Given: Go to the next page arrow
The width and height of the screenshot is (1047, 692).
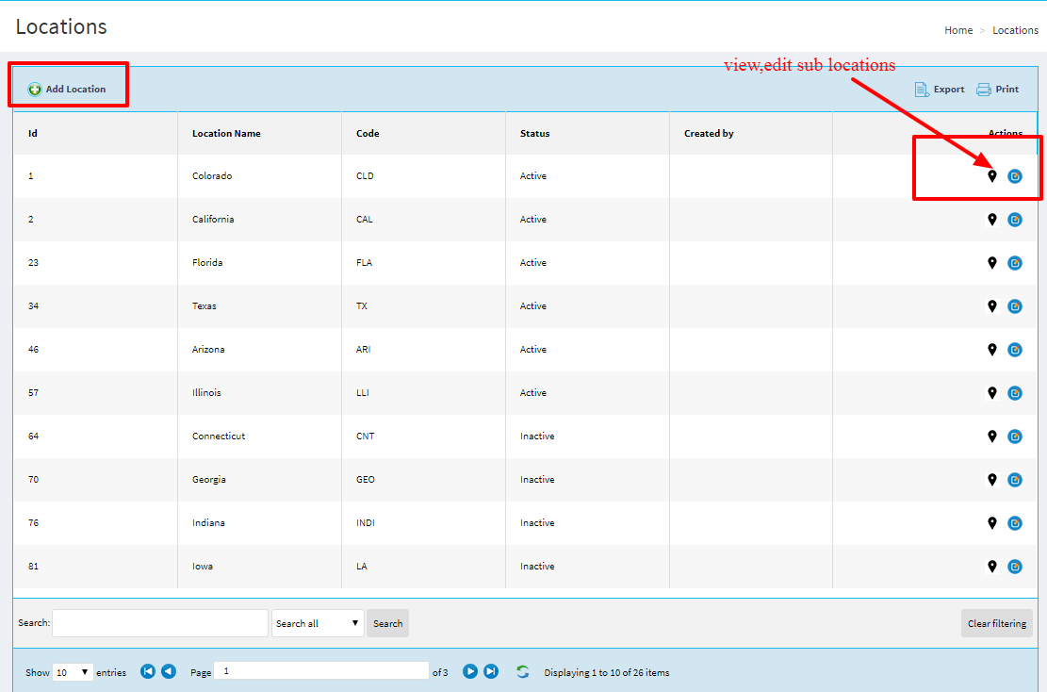Looking at the screenshot, I should click(470, 671).
